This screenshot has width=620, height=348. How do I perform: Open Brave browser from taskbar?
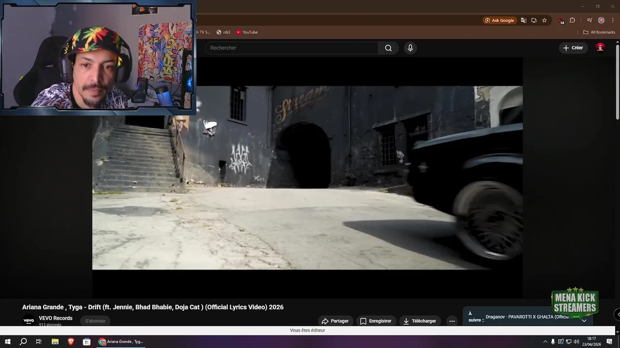coord(71,342)
